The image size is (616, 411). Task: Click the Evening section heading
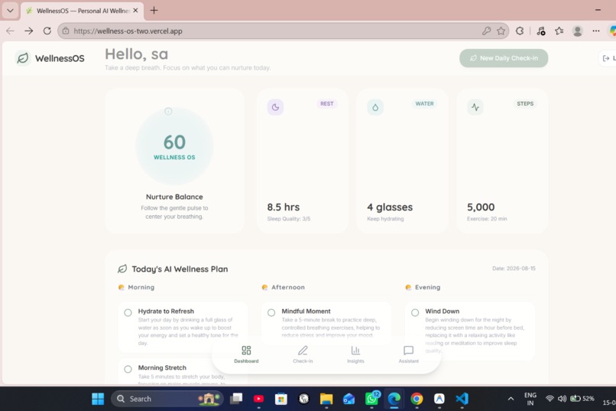427,287
